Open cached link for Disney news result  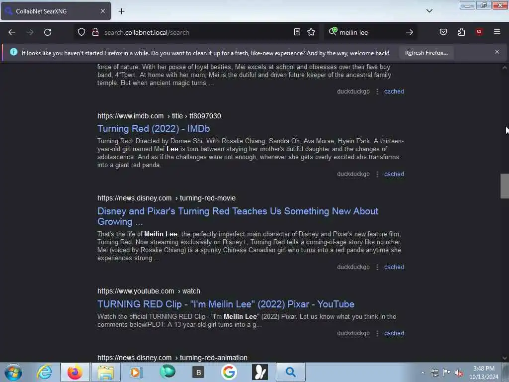pos(394,267)
